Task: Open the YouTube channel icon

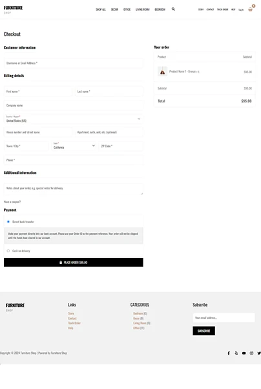Action: [x=244, y=353]
